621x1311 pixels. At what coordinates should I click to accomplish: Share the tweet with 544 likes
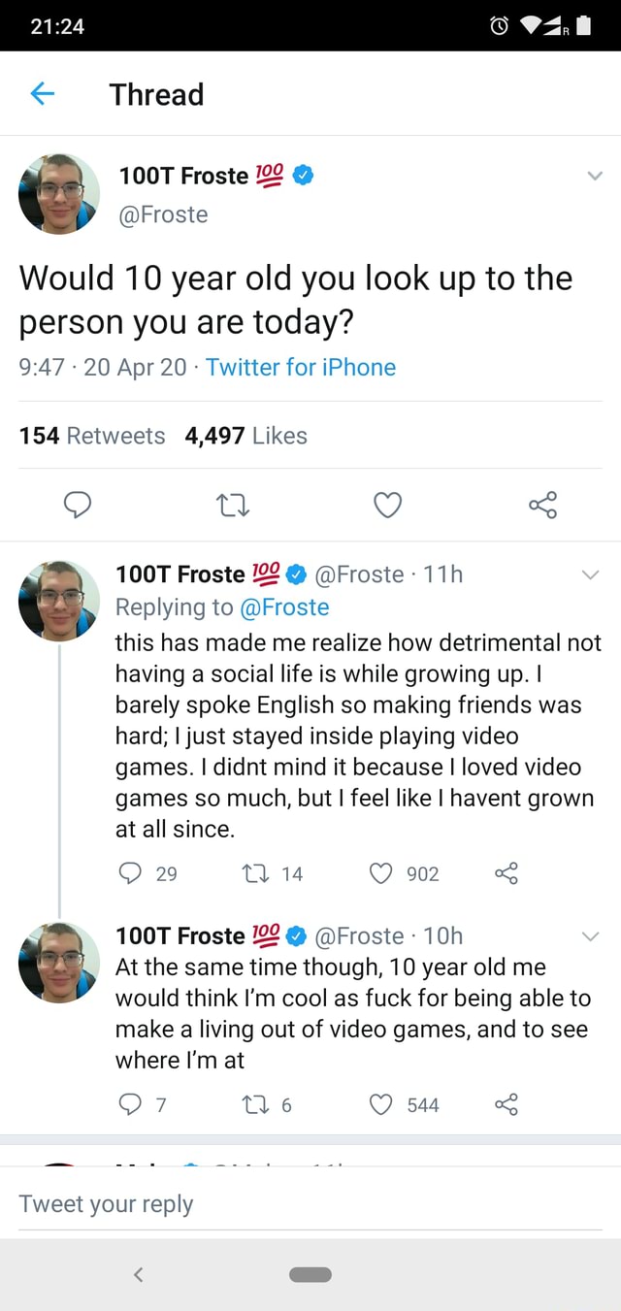pyautogui.click(x=506, y=1104)
